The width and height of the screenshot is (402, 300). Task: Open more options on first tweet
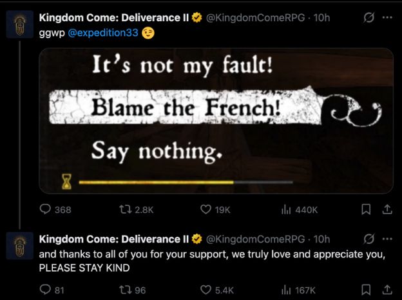[x=387, y=17]
